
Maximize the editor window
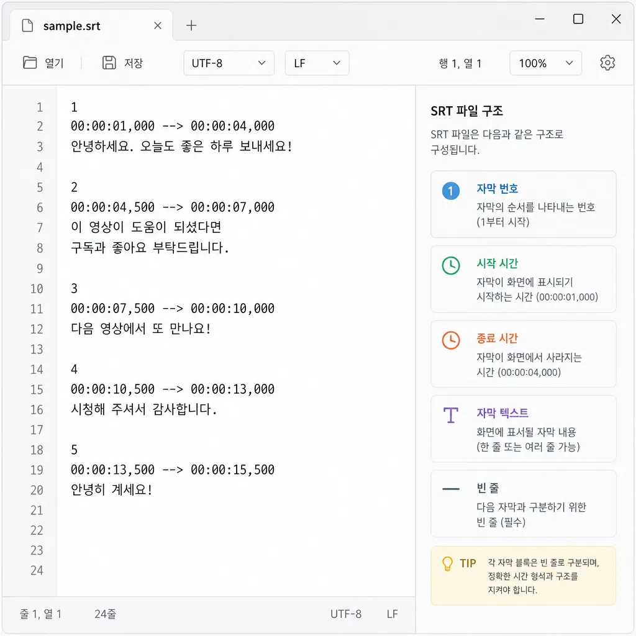578,19
